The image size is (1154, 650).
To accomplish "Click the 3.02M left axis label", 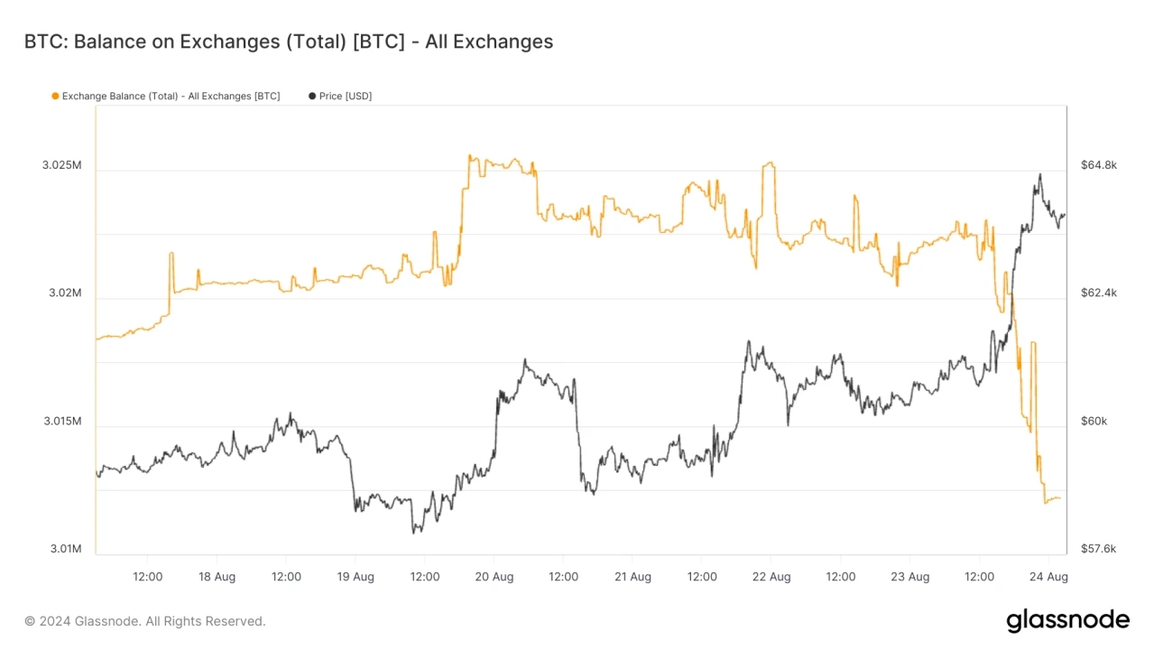I will [65, 293].
